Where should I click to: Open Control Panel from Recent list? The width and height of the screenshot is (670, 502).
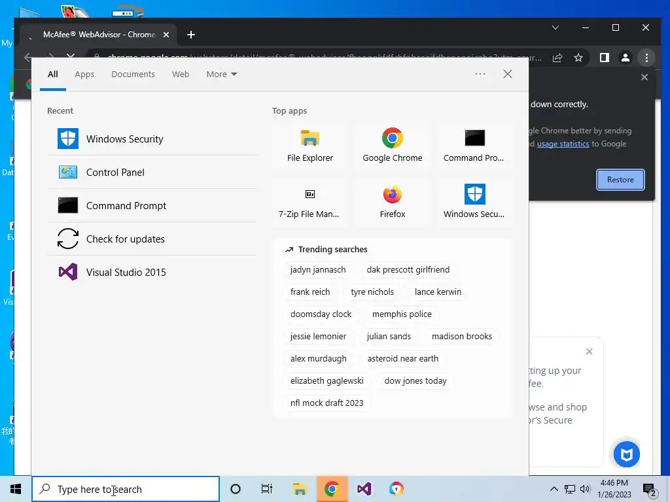click(152, 172)
